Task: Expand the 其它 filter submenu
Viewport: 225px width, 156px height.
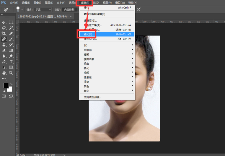Action: [107, 91]
